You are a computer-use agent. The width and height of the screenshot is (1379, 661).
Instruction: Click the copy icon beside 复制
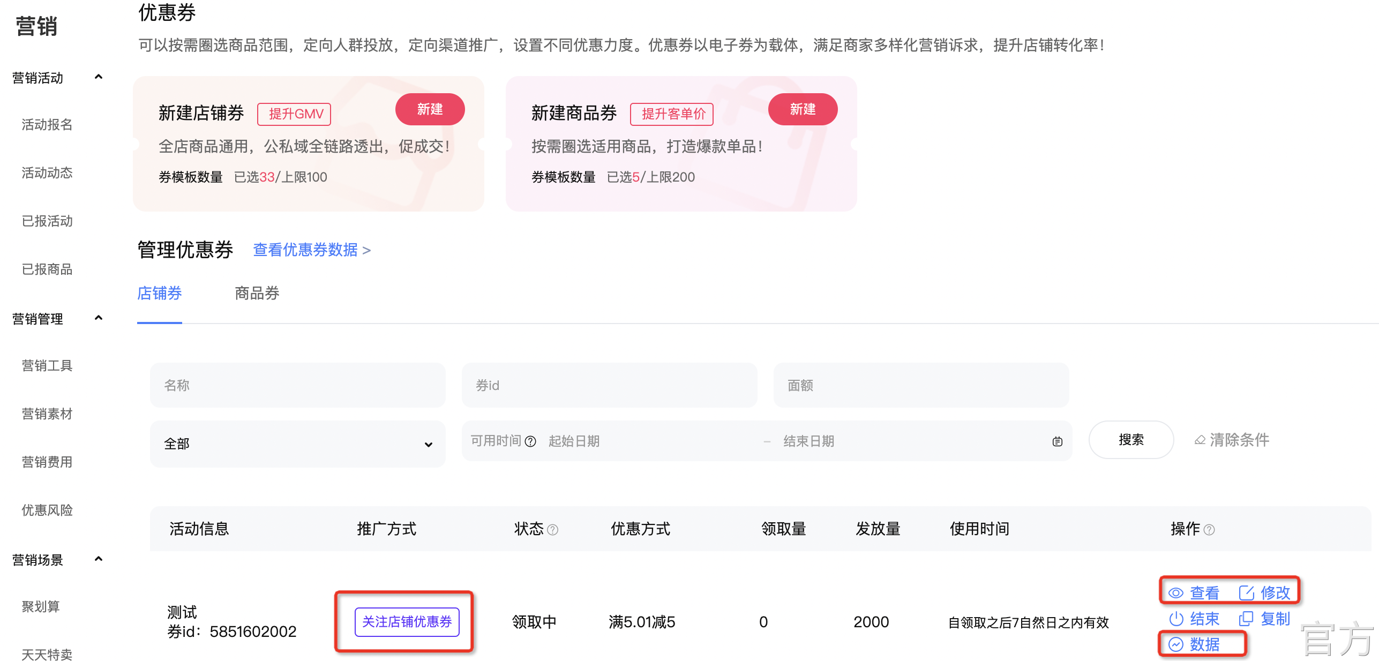point(1246,619)
